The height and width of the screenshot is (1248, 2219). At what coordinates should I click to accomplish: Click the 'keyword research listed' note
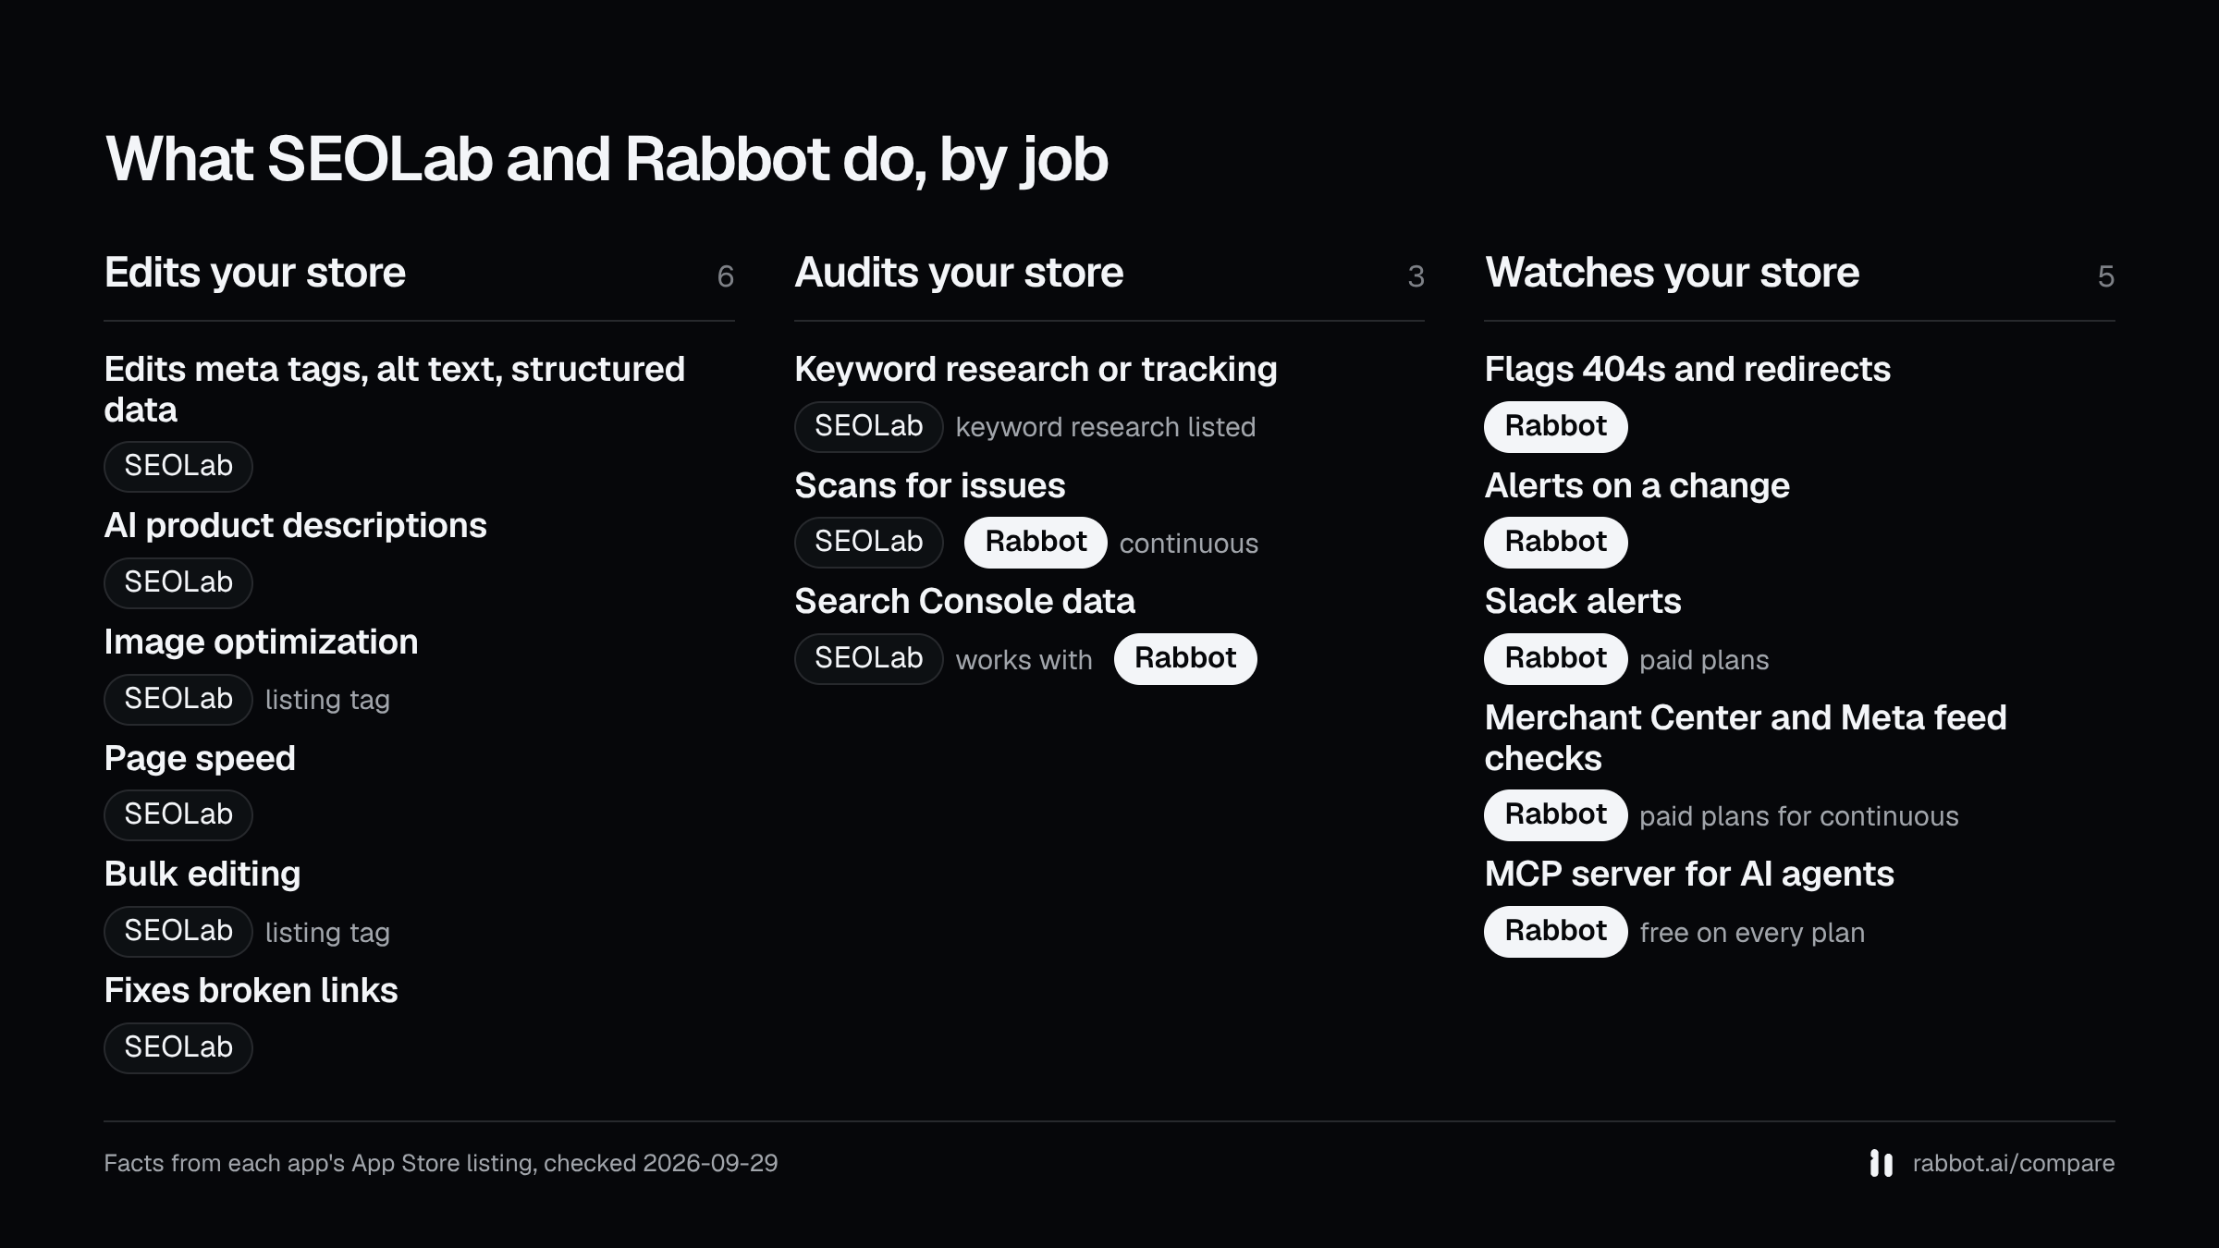[x=1106, y=427]
